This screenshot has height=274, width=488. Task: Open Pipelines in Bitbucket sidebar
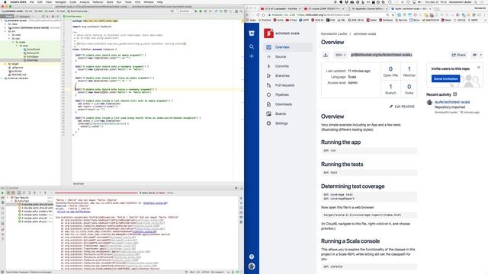[x=282, y=94]
